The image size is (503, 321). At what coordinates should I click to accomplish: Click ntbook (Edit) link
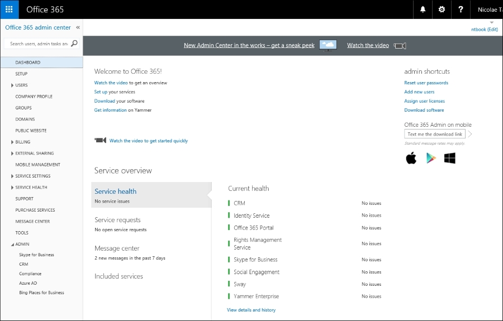tap(485, 30)
